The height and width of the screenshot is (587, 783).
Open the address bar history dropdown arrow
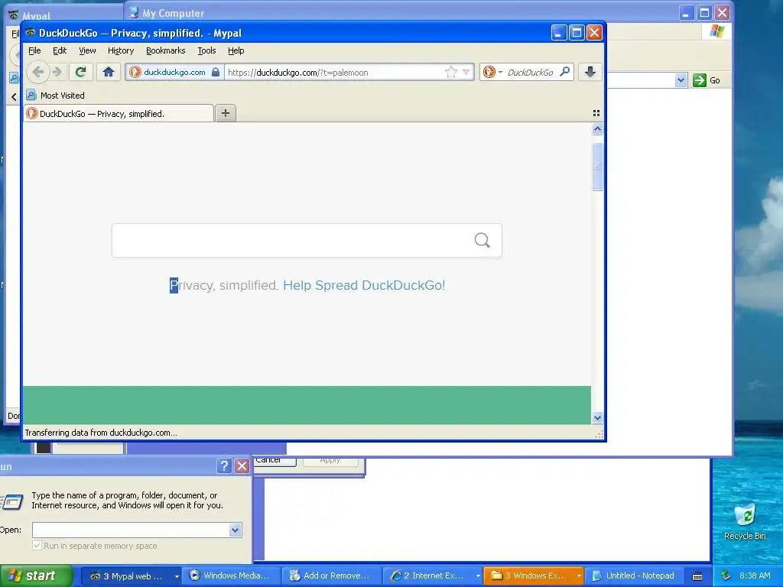pos(466,73)
